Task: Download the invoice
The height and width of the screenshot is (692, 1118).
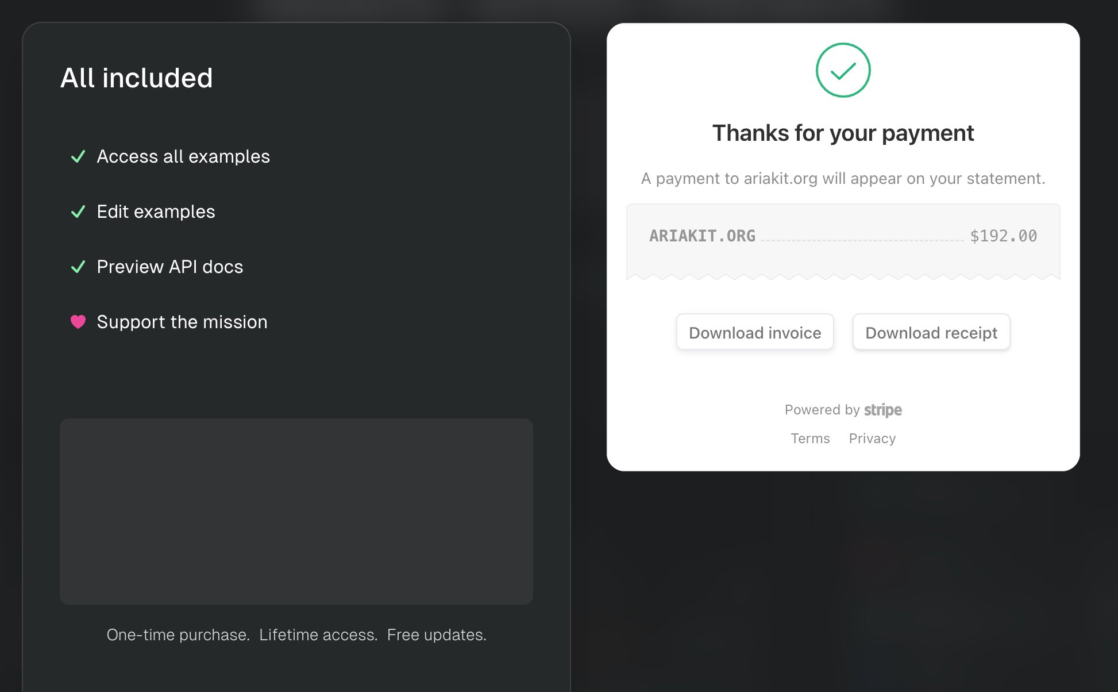Action: coord(755,332)
